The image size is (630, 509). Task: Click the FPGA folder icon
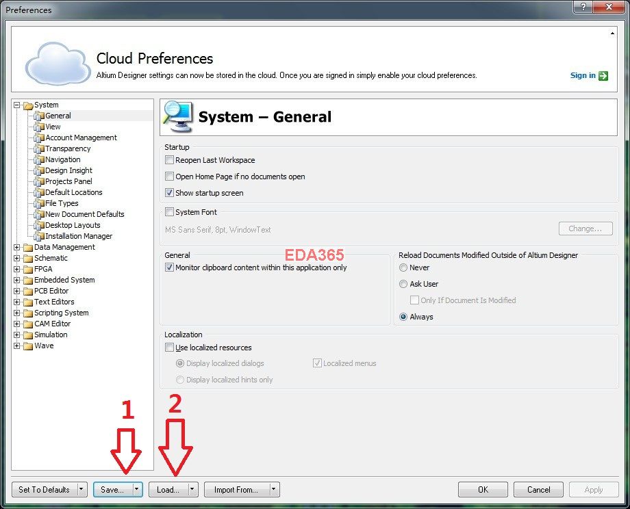coord(28,270)
